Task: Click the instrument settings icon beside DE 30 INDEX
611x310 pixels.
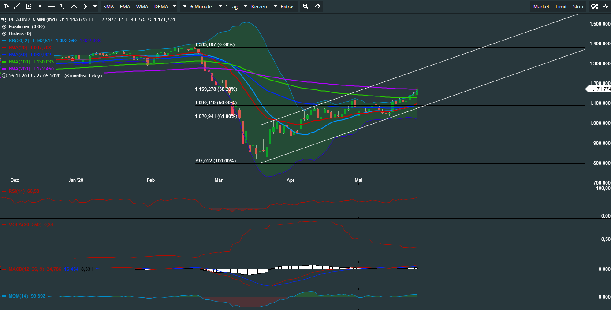Action: coord(4,19)
